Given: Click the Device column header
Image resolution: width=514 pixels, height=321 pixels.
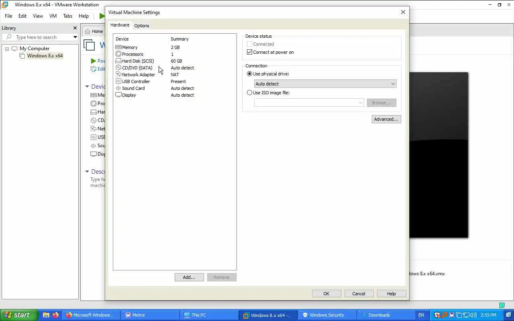Looking at the screenshot, I should (141, 39).
